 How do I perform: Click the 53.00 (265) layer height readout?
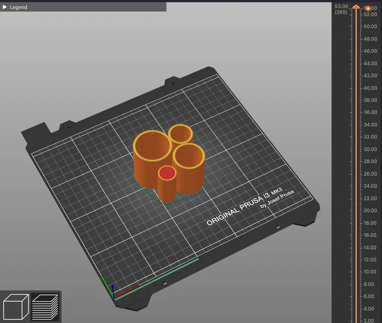point(341,9)
